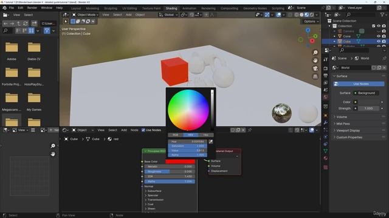Click the pan hand icon in viewport
This screenshot has width=389, height=218.
pyautogui.click(x=315, y=61)
